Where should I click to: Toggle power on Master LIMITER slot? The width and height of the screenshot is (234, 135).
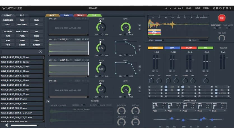(216, 93)
